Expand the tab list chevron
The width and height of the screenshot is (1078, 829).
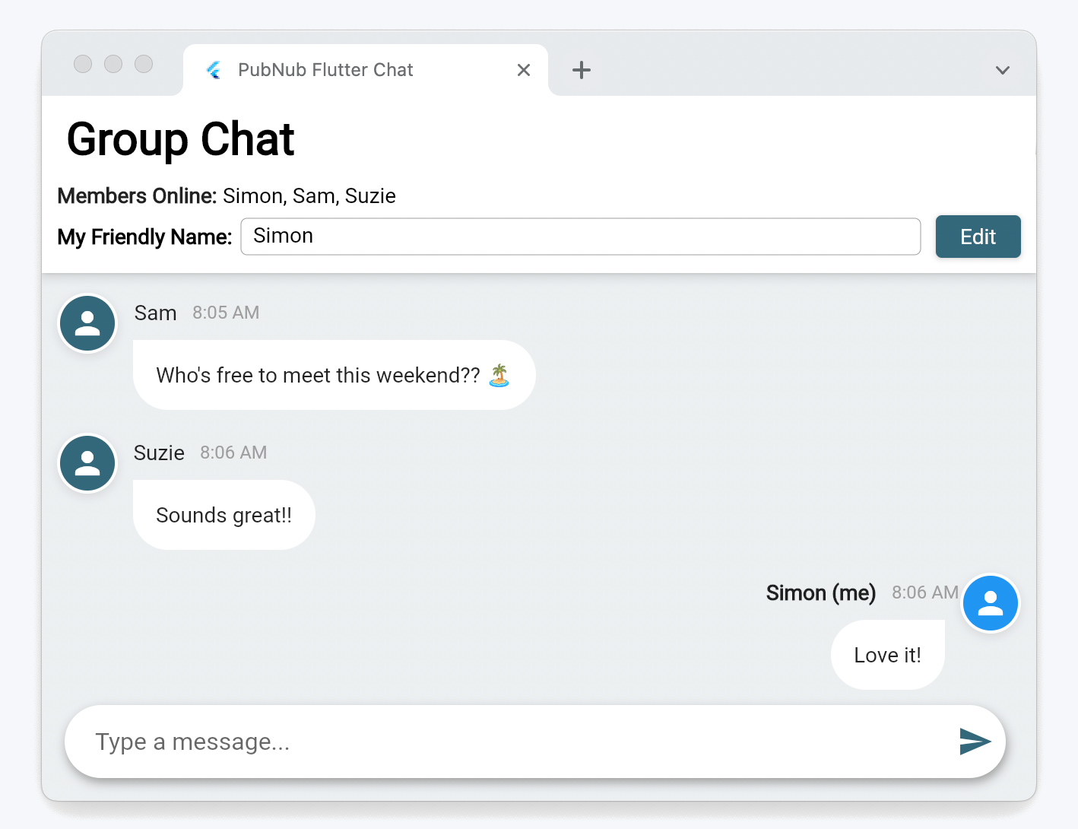pos(1003,70)
